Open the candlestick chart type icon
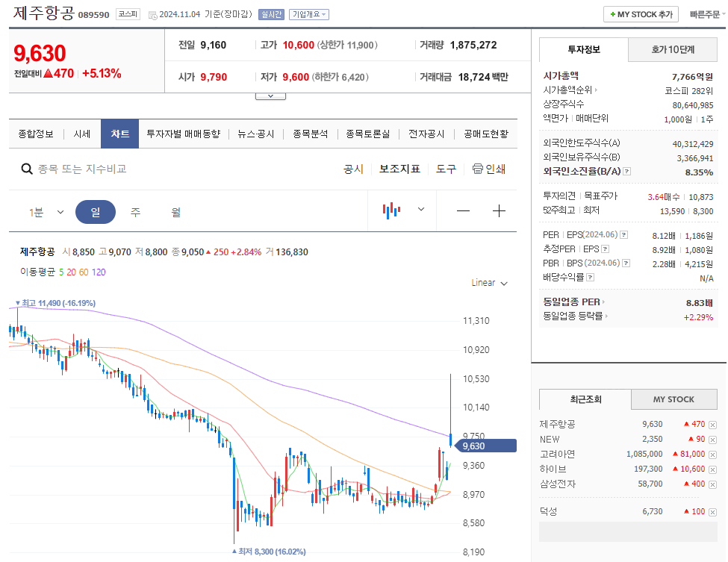The width and height of the screenshot is (728, 562). (391, 210)
